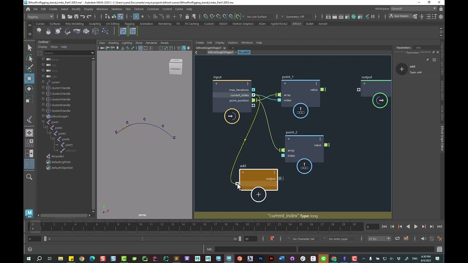Toggle select by component type icon
Screen dimensions: 468x263
click(120, 16)
